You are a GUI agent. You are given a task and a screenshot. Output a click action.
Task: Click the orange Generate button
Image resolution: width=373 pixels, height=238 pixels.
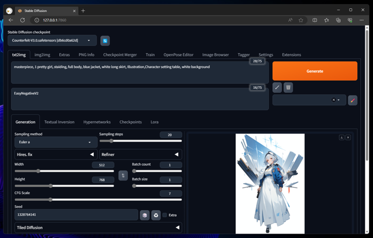[315, 71]
